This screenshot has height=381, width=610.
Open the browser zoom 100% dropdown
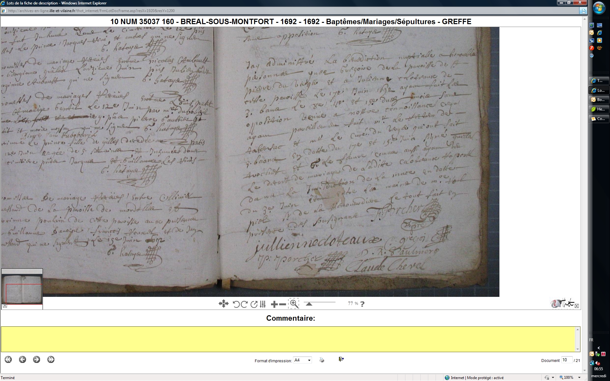pos(579,378)
